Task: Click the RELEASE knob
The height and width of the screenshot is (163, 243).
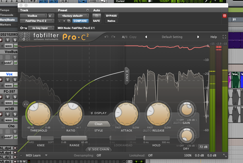Action: click(158, 114)
